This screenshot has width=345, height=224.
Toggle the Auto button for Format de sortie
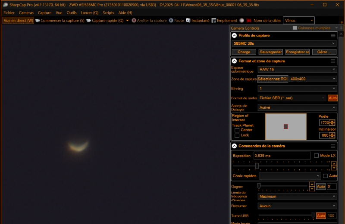[332, 98]
